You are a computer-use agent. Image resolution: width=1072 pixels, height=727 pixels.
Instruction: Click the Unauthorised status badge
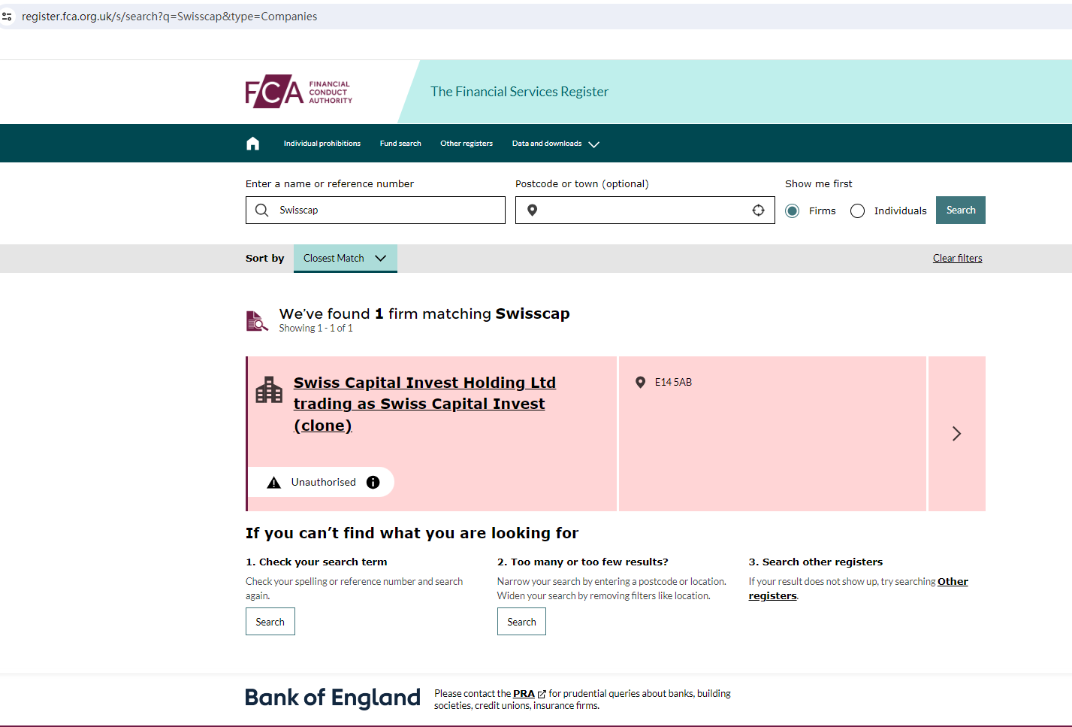click(322, 483)
